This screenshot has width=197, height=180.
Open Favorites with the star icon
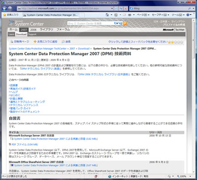pos(11,15)
